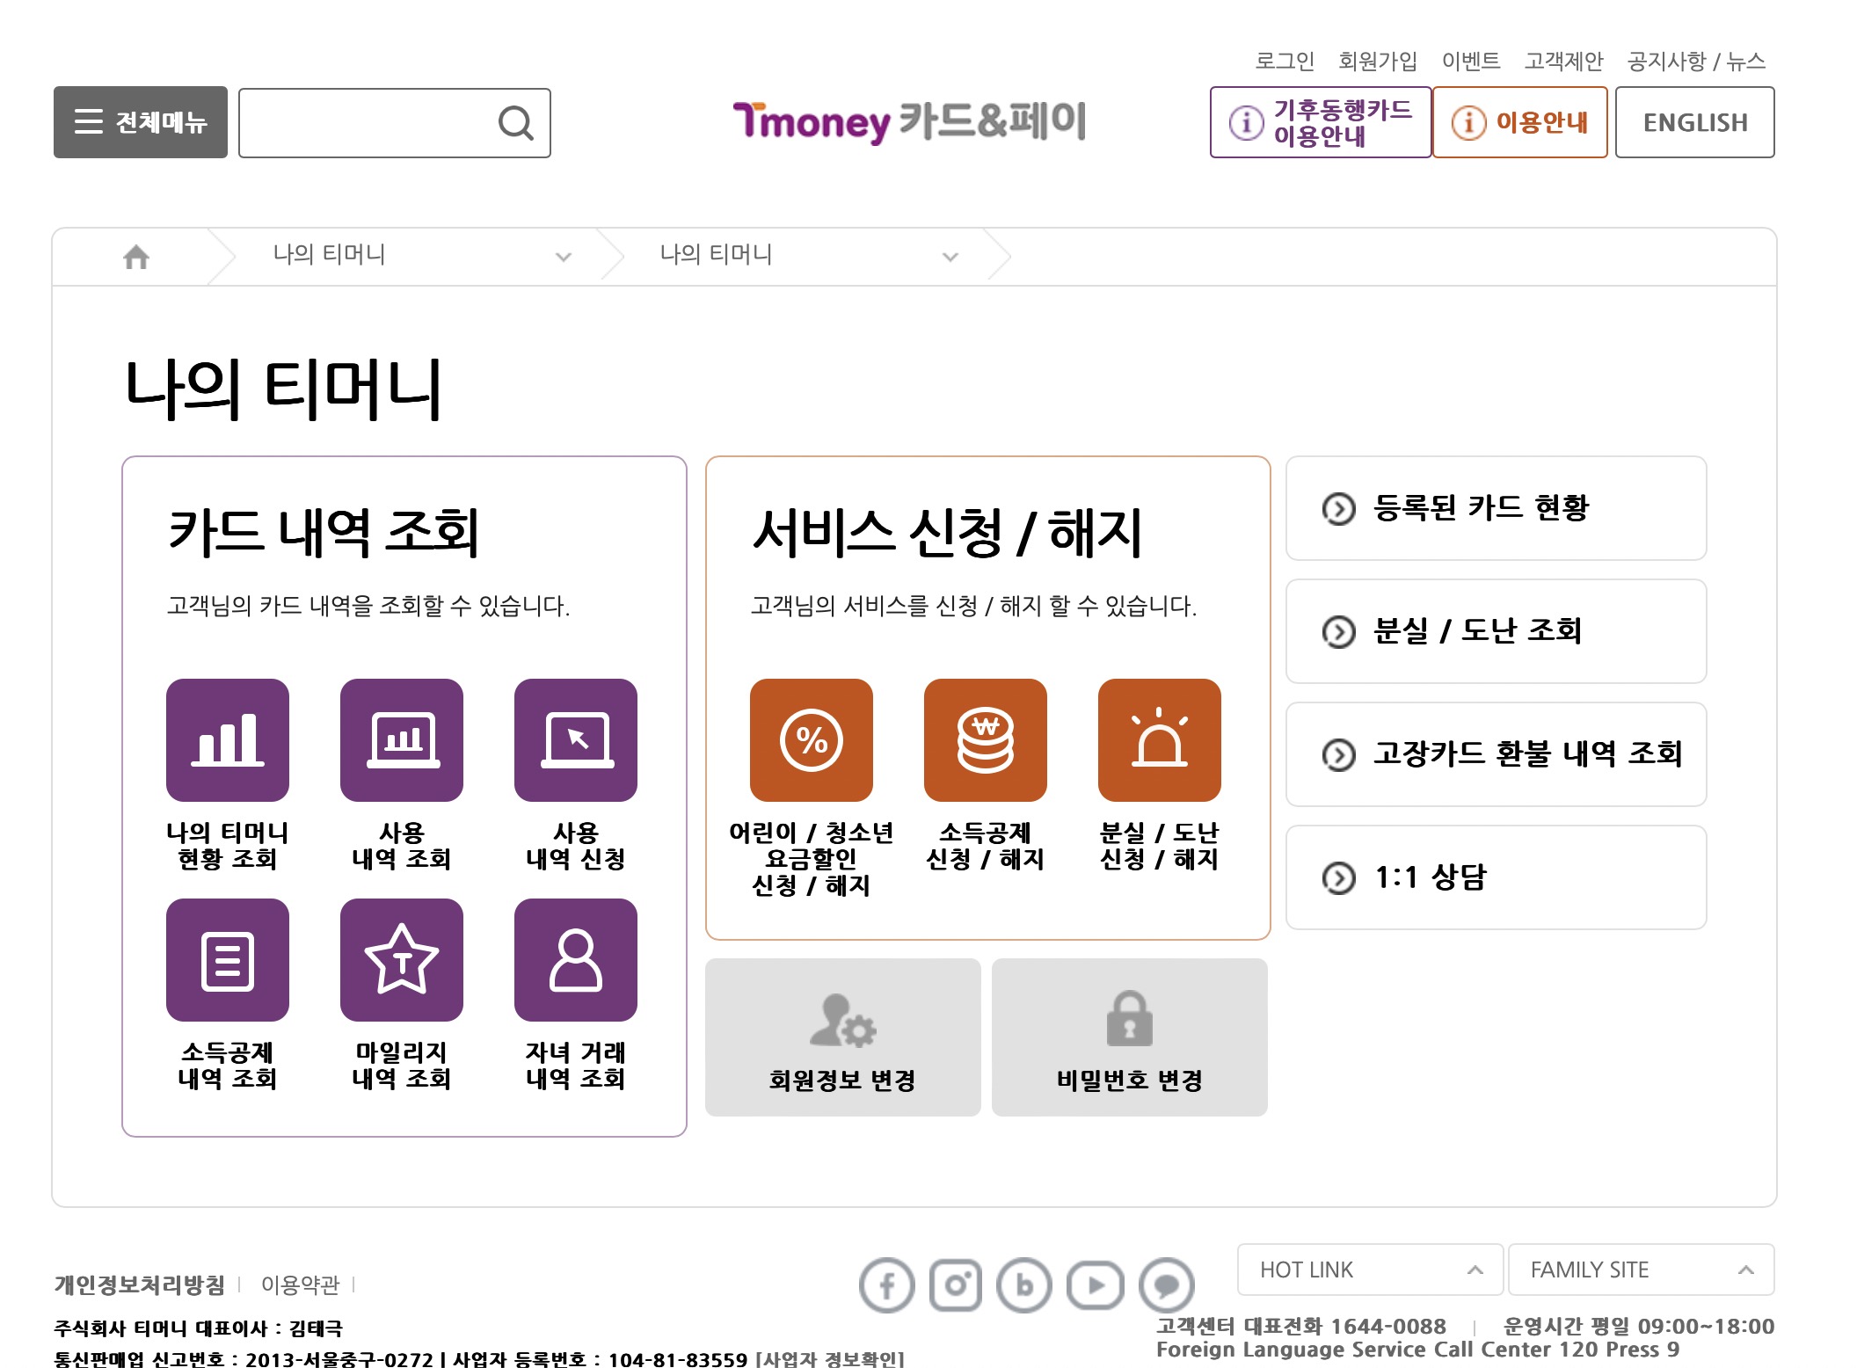Expand the FAMILY SITE dropdown
The width and height of the screenshot is (1857, 1368).
1641,1270
